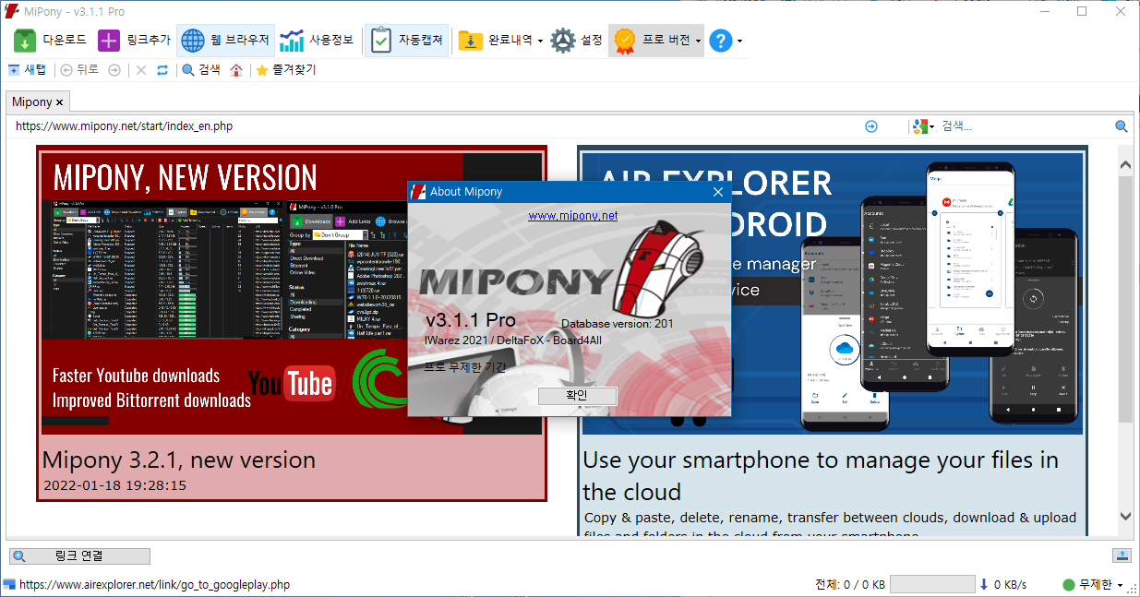Screen dimensions: 1140x597
Task: Open the help question mark icon
Action: [720, 41]
